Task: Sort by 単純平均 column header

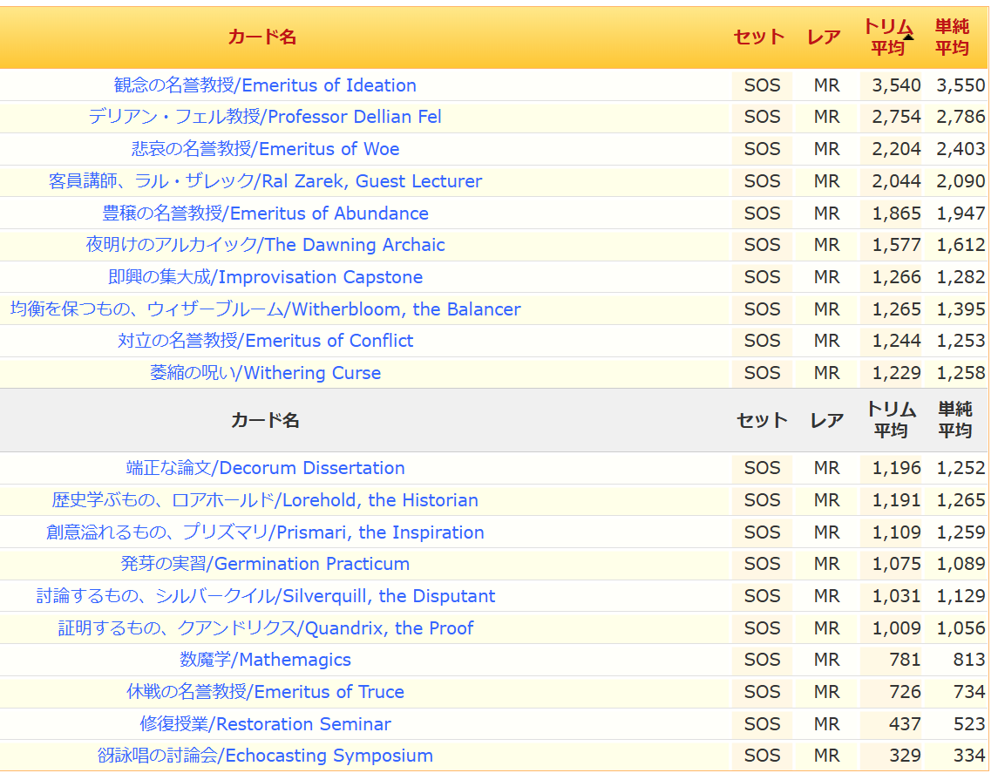Action: [x=952, y=37]
